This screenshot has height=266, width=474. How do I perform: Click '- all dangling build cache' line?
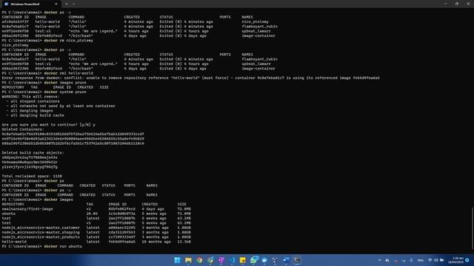(x=35, y=115)
